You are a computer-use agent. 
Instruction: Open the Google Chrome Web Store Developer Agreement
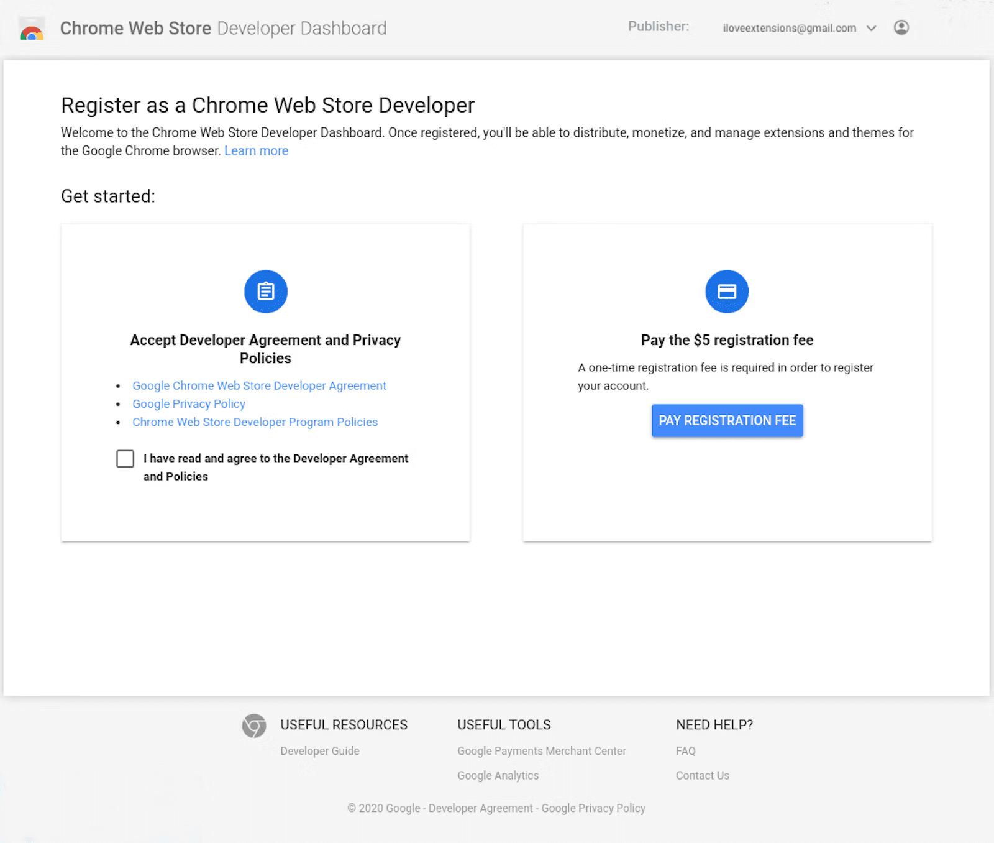tap(259, 385)
